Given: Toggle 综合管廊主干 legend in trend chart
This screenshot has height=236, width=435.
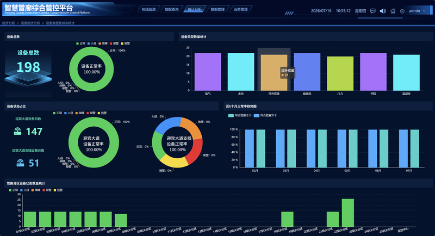Looking at the screenshot, I should click(x=240, y=115).
